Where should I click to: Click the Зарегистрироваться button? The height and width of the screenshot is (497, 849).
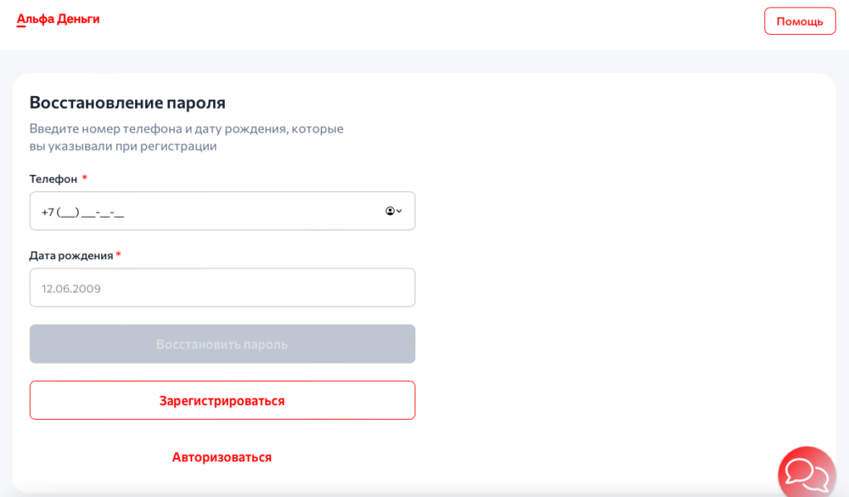click(222, 400)
